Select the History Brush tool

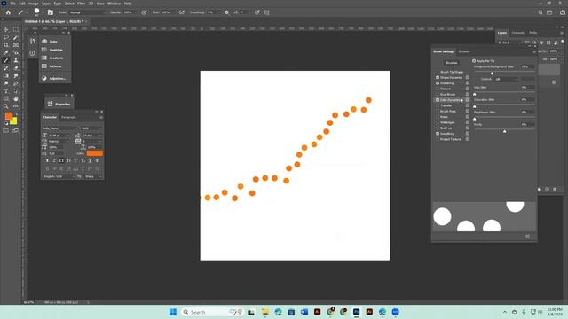(x=6, y=68)
